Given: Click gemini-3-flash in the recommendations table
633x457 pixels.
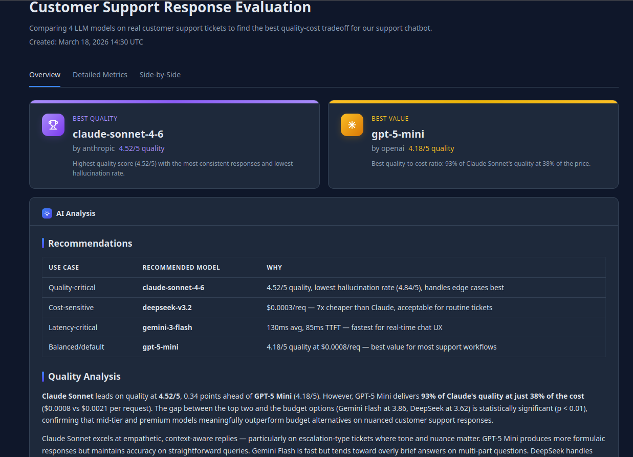Looking at the screenshot, I should [x=167, y=328].
